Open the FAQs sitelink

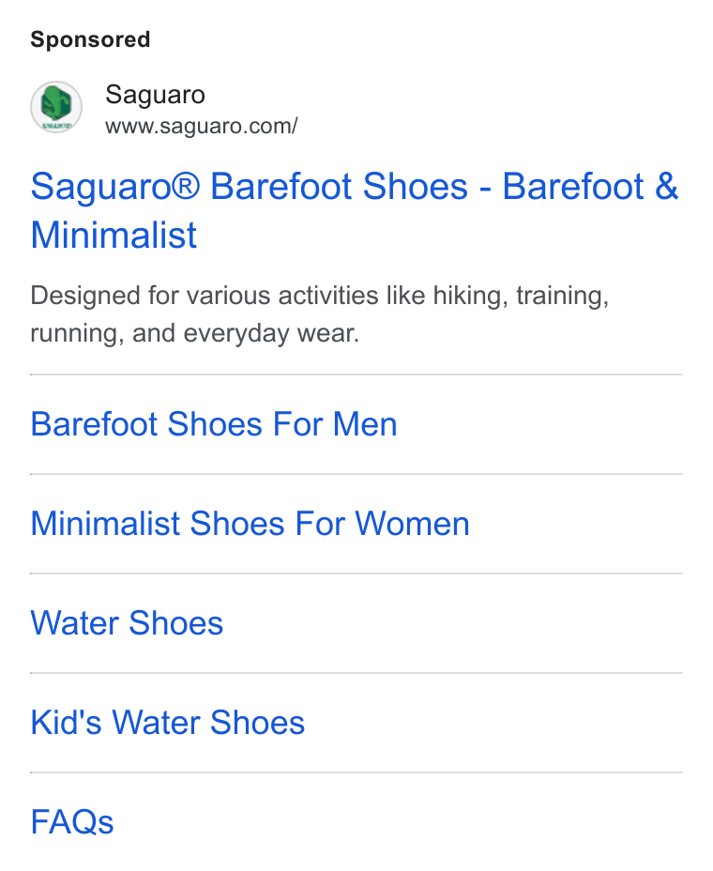tap(72, 822)
